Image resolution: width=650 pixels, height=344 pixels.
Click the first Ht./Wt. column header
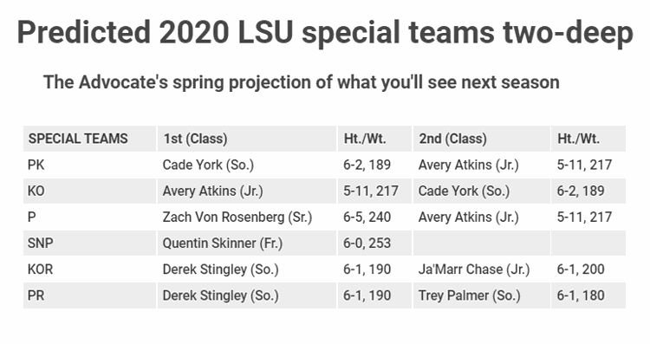(x=365, y=139)
